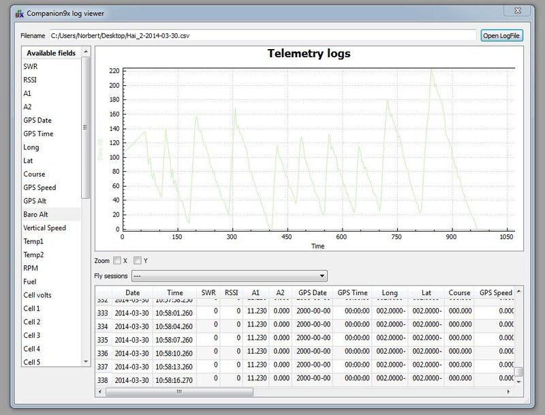Click the Companion9x app icon in title bar
The width and height of the screenshot is (545, 415).
(x=20, y=14)
